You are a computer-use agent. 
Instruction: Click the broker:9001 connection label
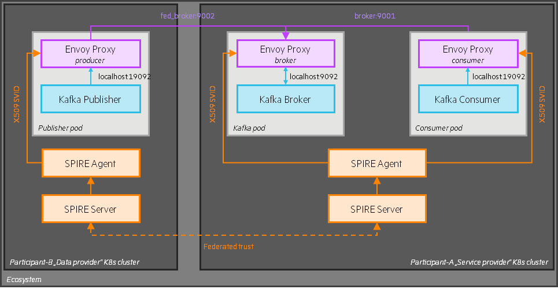click(x=375, y=16)
